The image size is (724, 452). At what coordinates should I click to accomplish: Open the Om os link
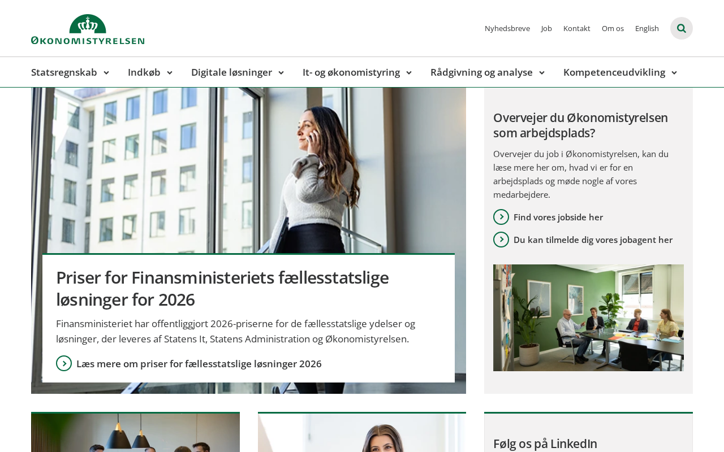tap(613, 28)
